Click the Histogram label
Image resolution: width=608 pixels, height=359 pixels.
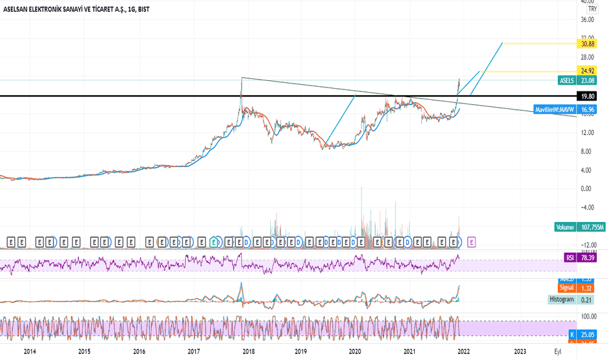(x=562, y=299)
